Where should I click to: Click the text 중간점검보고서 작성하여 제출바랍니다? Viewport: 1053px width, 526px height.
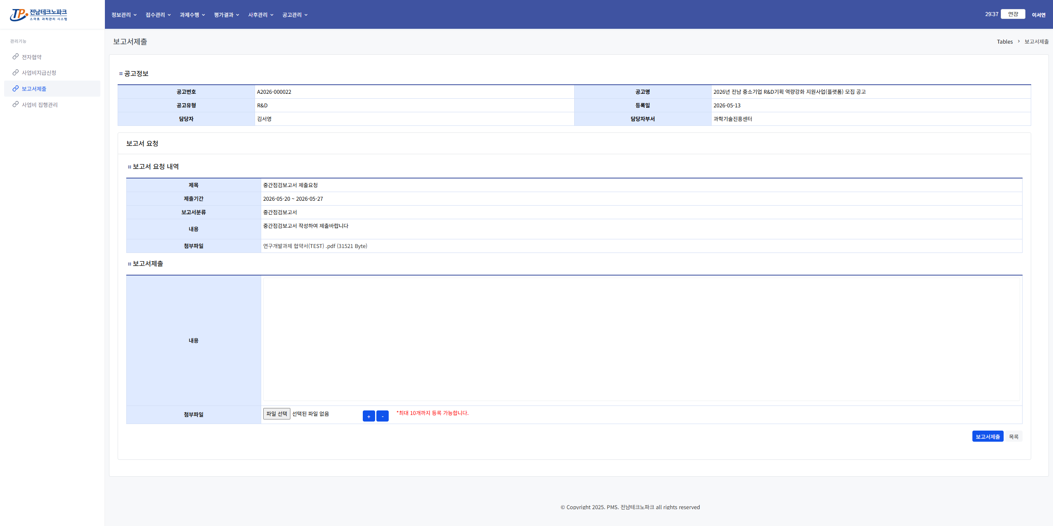(x=306, y=226)
